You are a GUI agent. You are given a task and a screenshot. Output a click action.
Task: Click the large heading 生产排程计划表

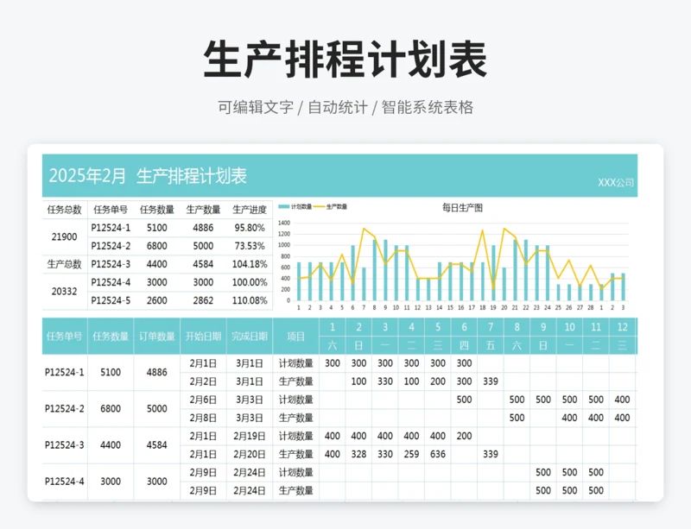345,60
